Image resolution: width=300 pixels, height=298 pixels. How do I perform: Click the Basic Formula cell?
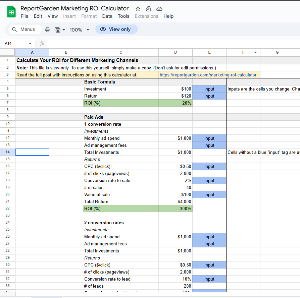(121, 82)
